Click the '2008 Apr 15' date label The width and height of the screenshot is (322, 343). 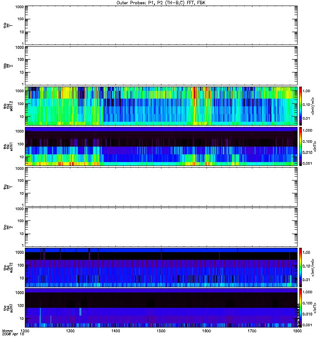coord(13,334)
